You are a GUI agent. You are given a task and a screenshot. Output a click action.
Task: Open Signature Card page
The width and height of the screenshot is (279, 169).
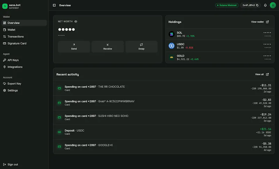24,43
